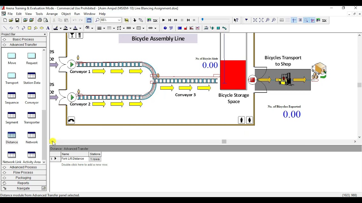Open the zoom percentage dropdown
The height and width of the screenshot is (203, 362).
pyautogui.click(x=119, y=20)
